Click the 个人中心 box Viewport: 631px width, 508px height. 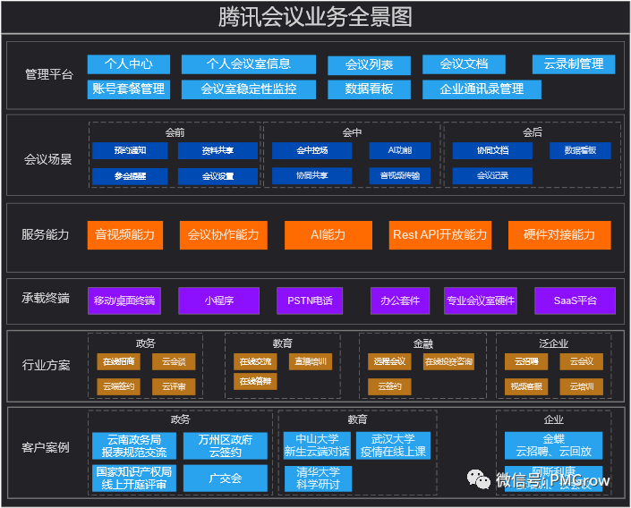pos(129,64)
